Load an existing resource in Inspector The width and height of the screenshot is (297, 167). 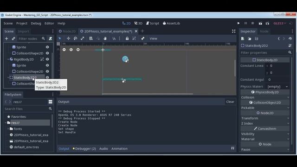(250, 39)
